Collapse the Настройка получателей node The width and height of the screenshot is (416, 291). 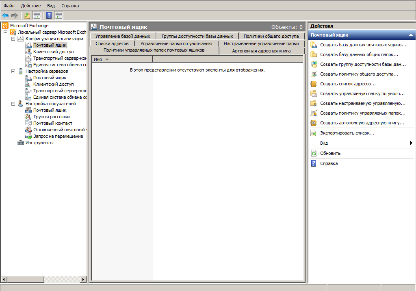point(13,104)
